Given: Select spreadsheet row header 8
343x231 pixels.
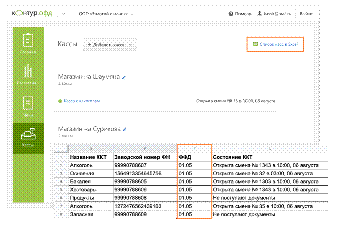Looking at the screenshot, I should point(61,214).
